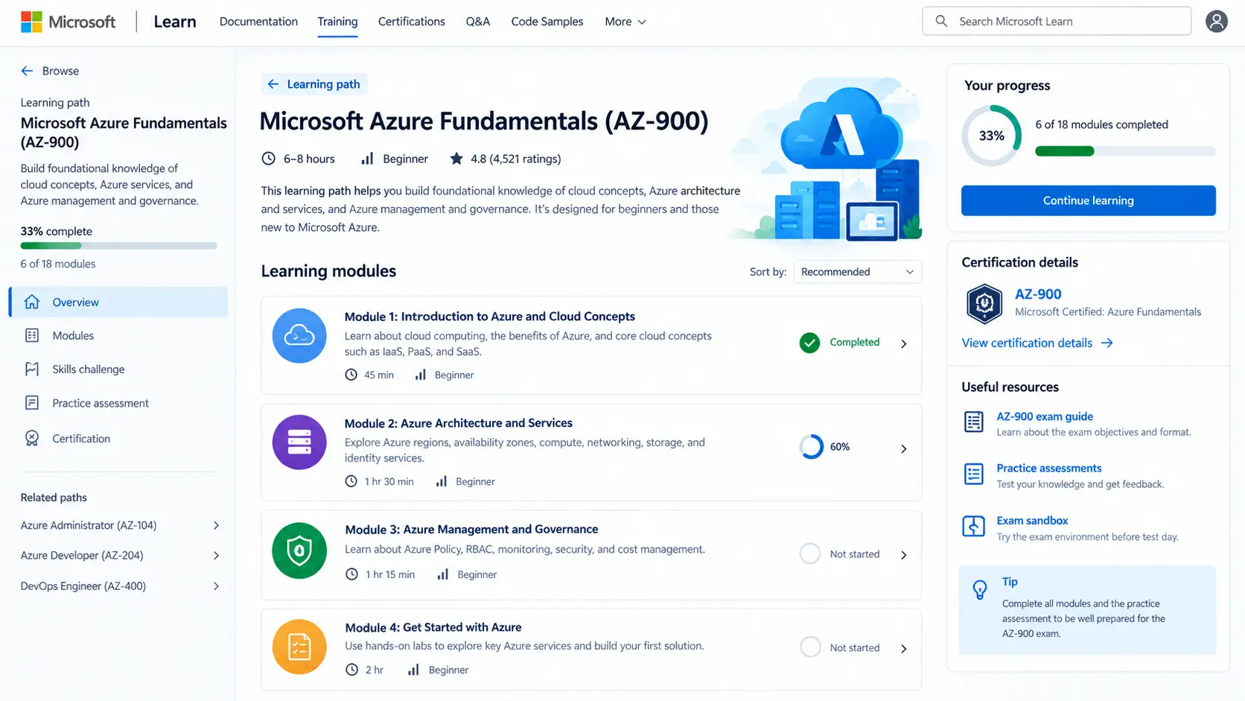The height and width of the screenshot is (701, 1245).
Task: Click Module 3 green shield icon
Action: click(x=299, y=551)
